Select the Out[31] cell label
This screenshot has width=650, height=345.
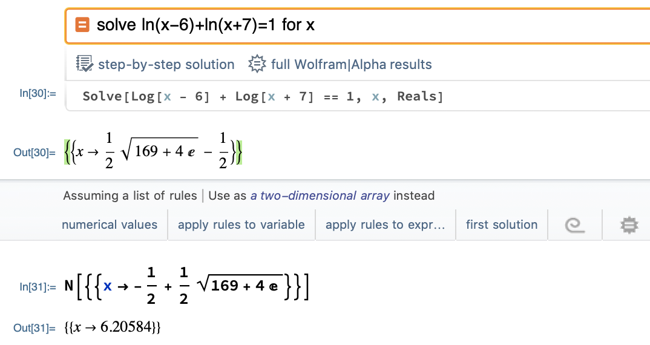click(x=36, y=327)
